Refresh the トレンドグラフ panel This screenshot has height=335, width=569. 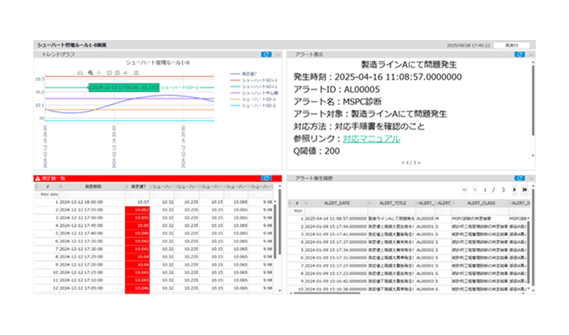[267, 54]
